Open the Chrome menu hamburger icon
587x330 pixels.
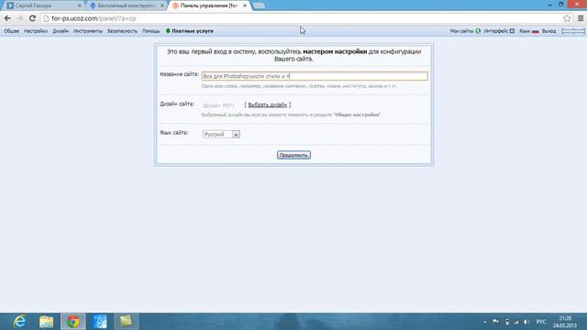point(581,18)
